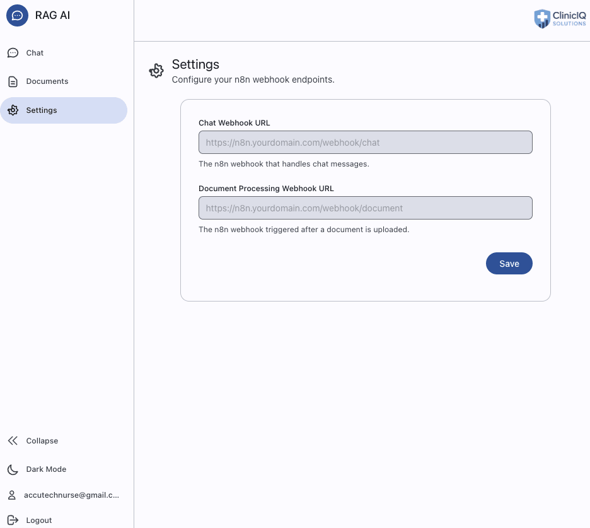Screen dimensions: 590x528
Task: Click the gear icon beside Settings heading
Action: pos(156,71)
